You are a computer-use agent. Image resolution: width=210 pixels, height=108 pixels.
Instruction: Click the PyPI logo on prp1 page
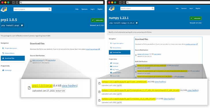tap(4, 9)
